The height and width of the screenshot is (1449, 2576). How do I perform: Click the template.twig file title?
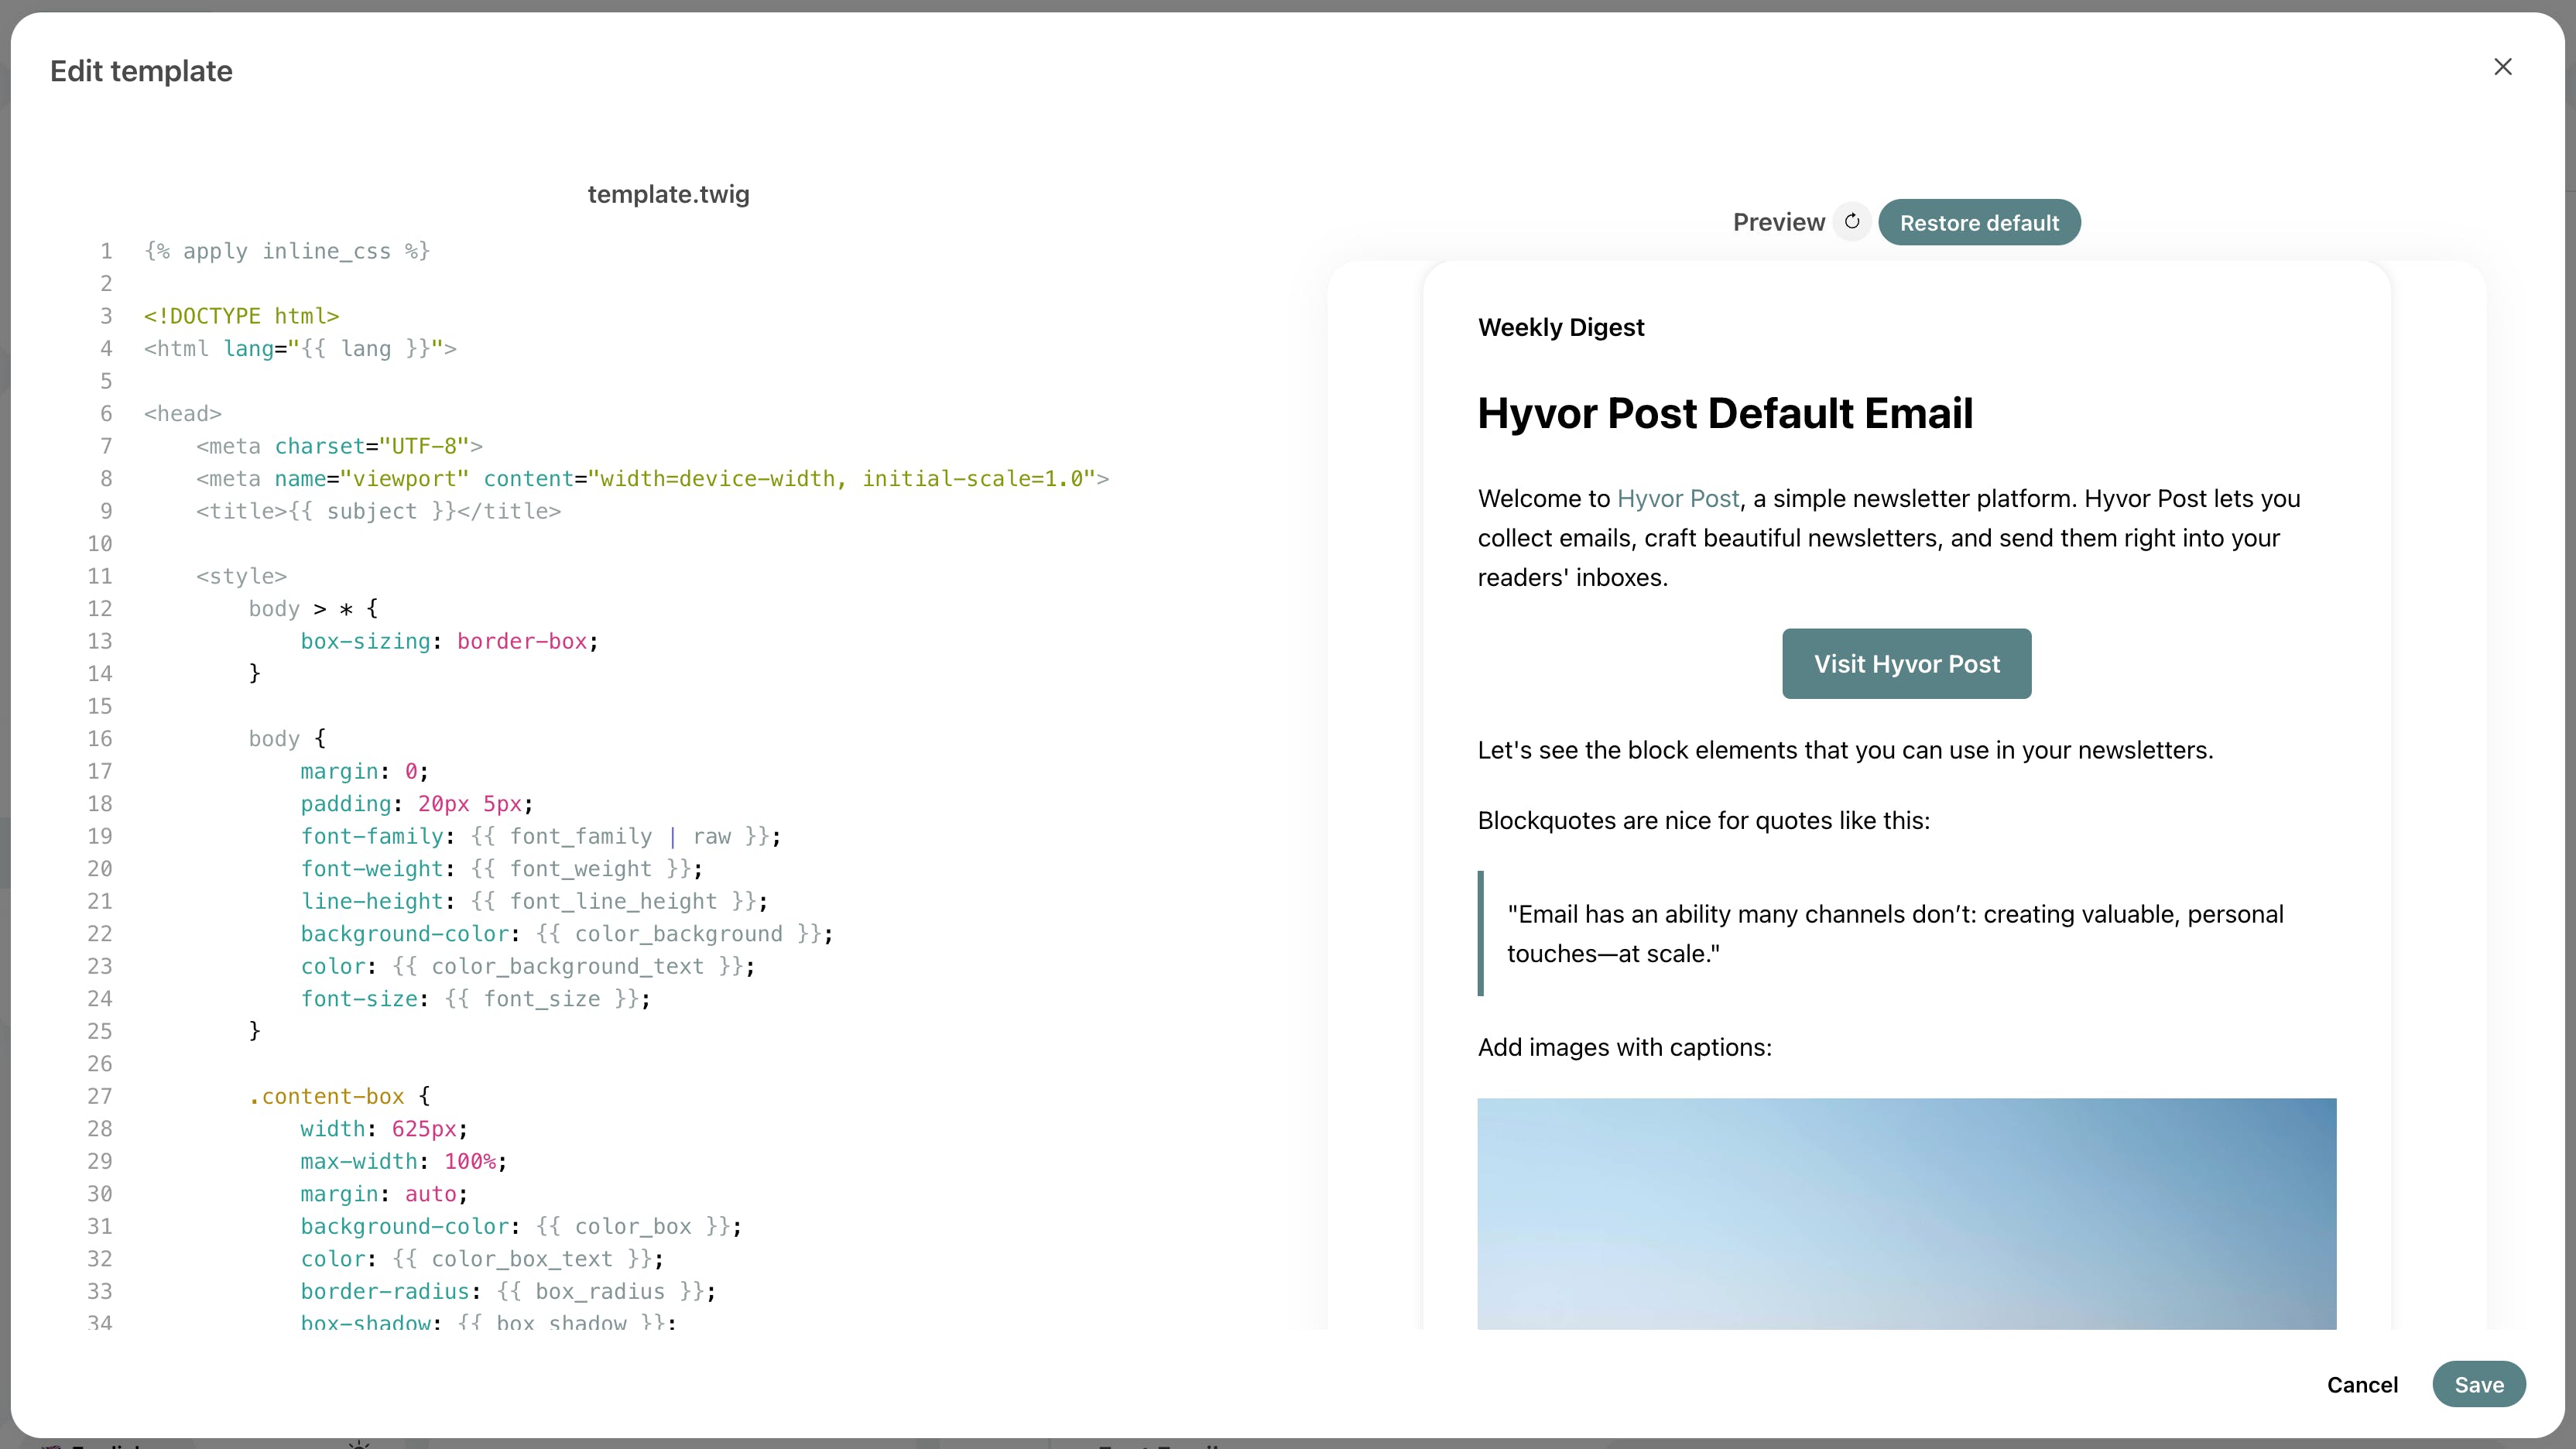coord(668,194)
